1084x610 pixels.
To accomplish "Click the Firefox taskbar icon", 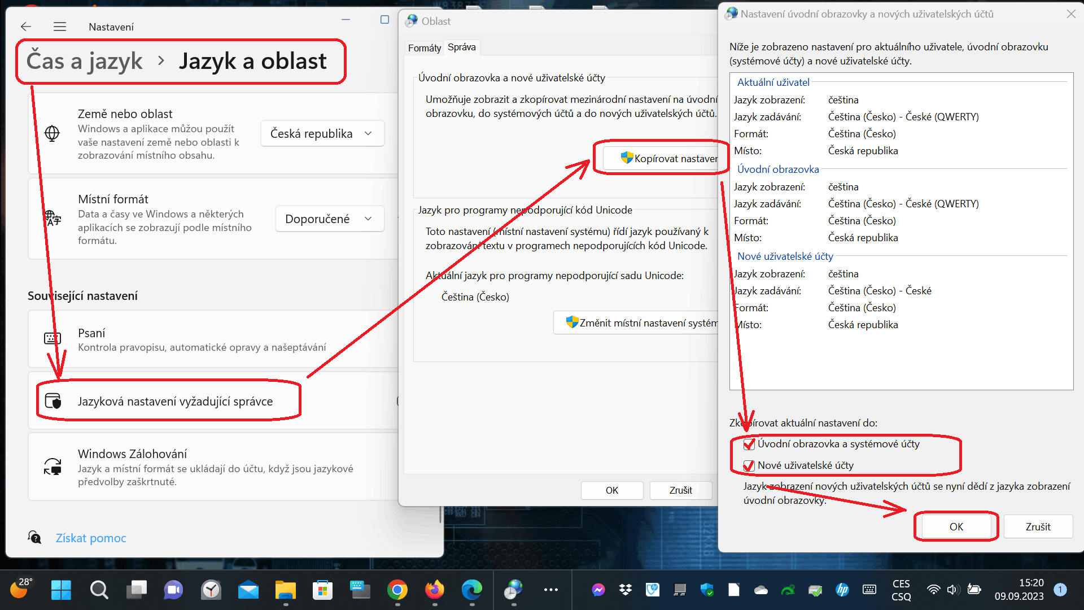I will pyautogui.click(x=434, y=590).
